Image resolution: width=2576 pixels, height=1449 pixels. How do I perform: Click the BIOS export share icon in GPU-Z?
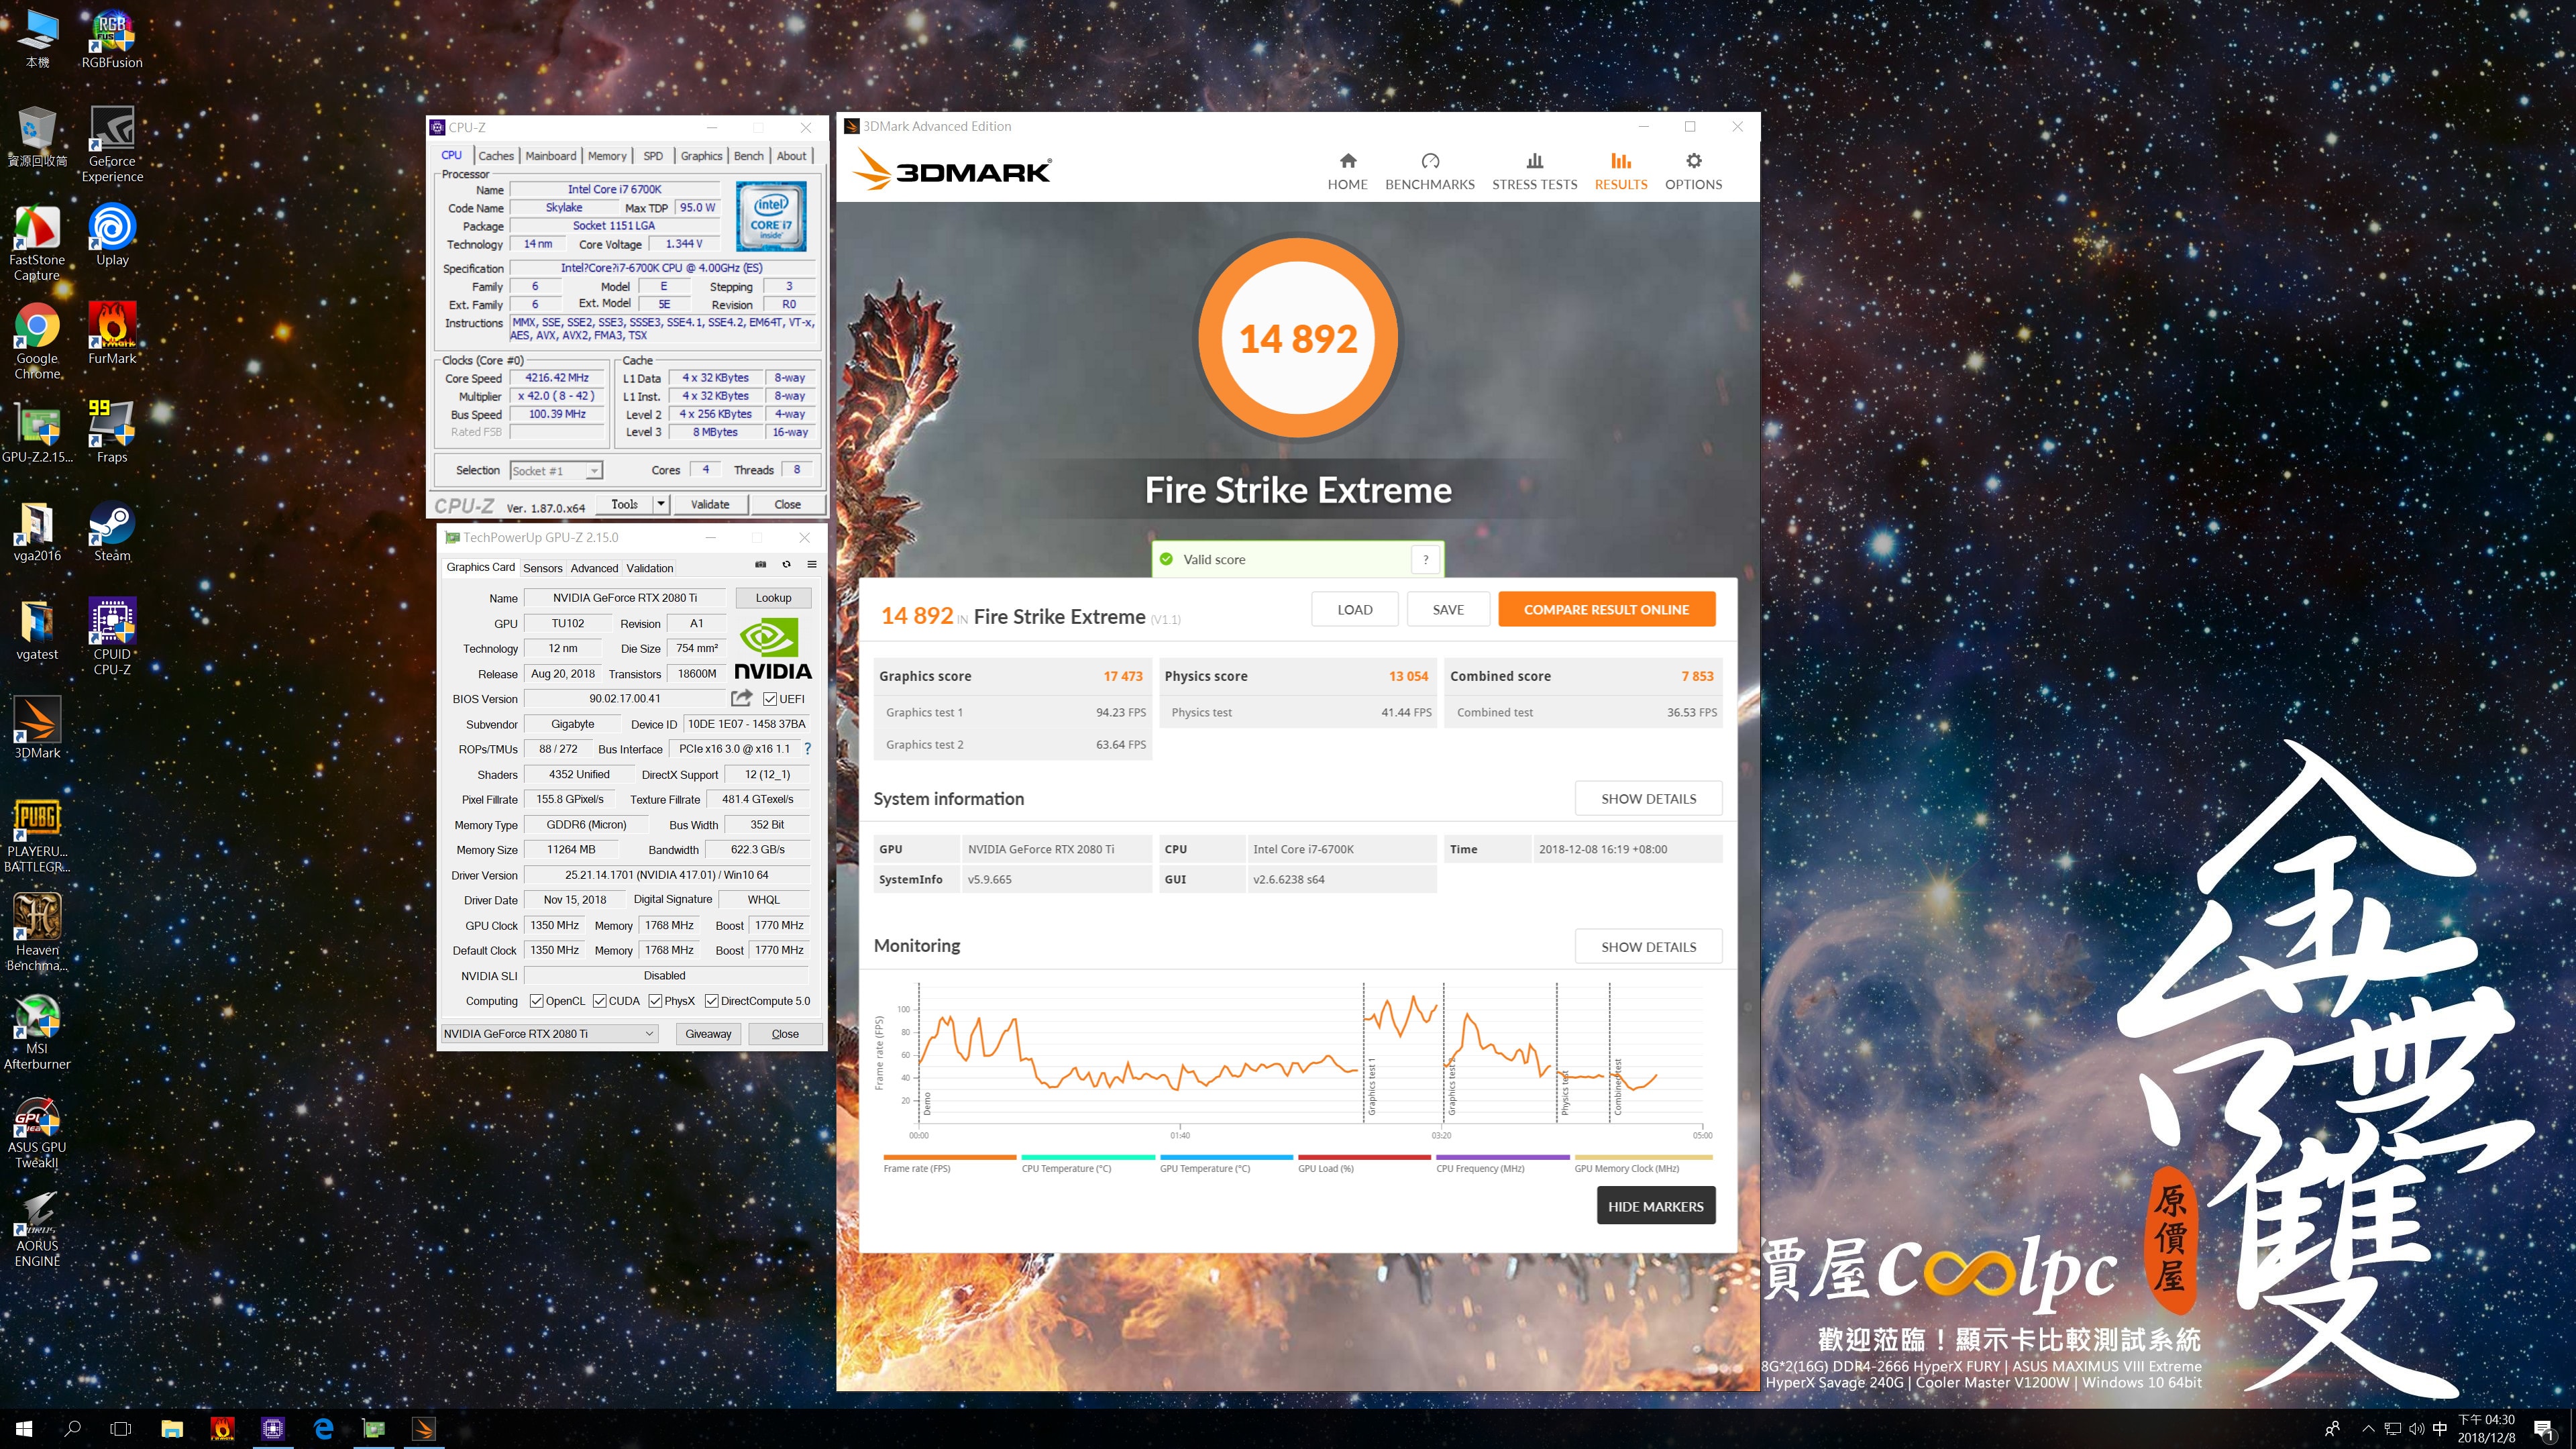pyautogui.click(x=742, y=698)
